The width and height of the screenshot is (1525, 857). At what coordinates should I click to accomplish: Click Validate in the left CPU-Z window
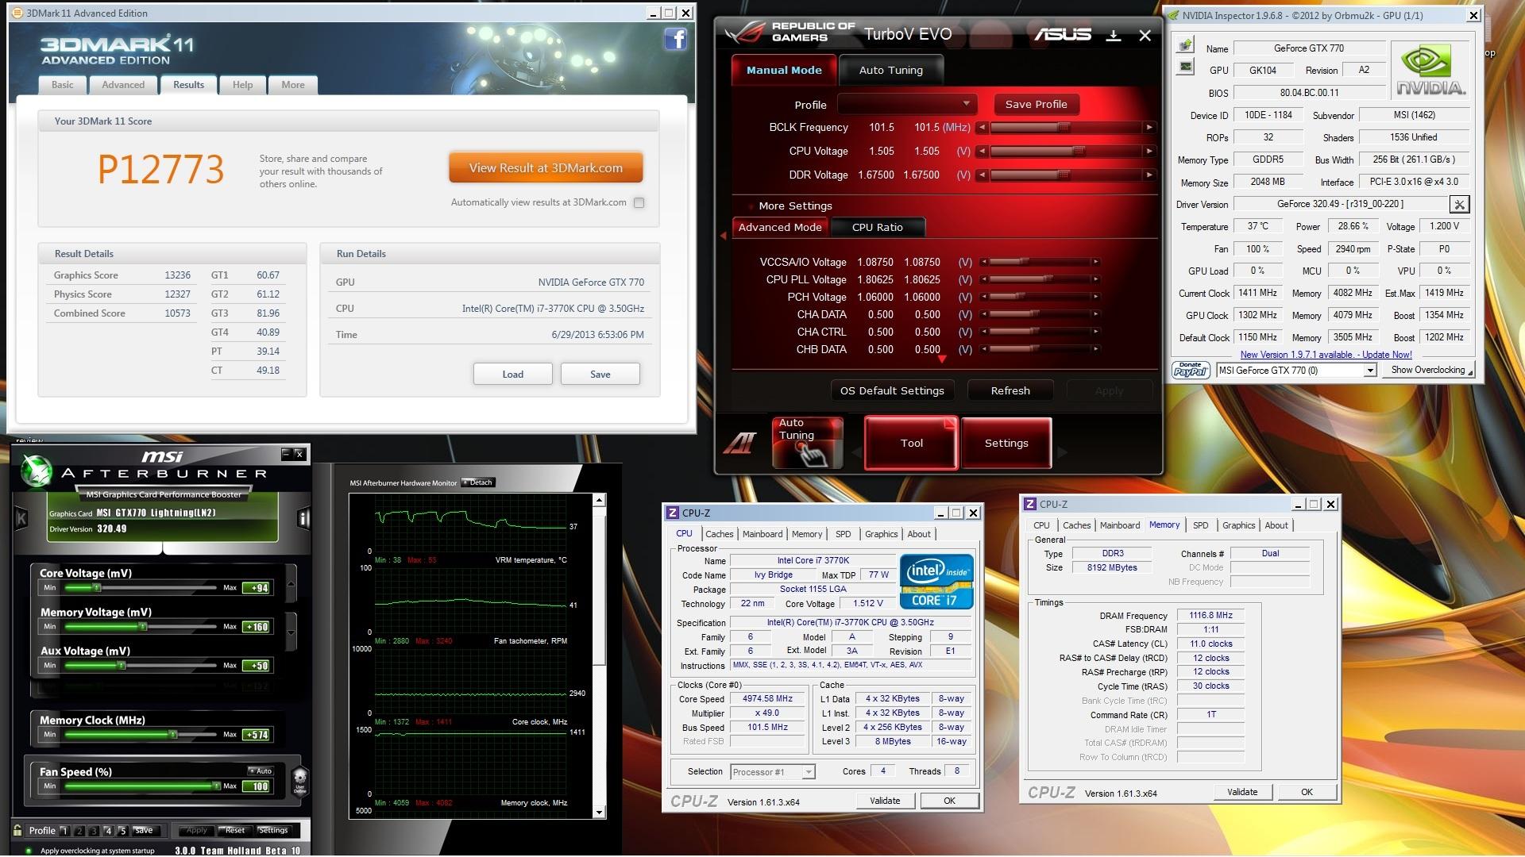click(x=884, y=801)
